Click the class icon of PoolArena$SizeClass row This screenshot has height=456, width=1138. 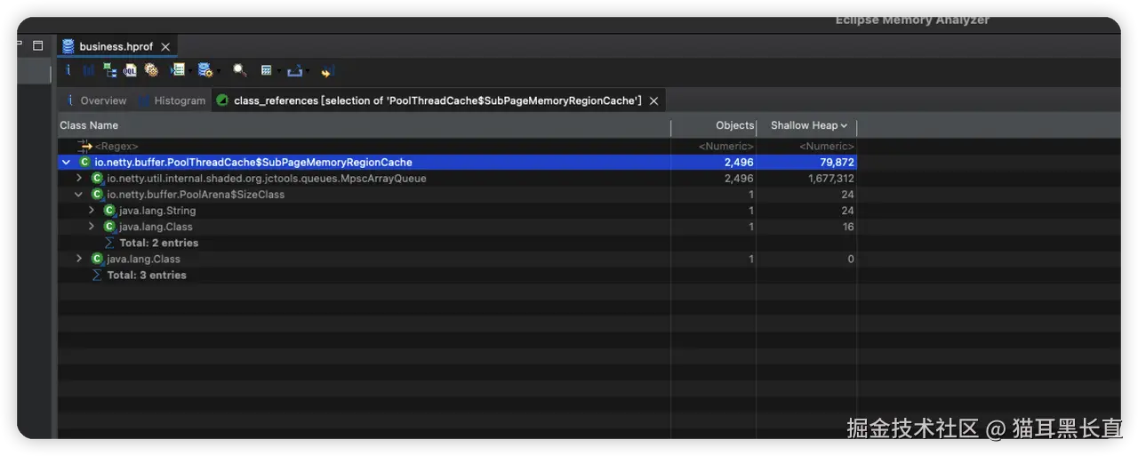pyautogui.click(x=98, y=195)
